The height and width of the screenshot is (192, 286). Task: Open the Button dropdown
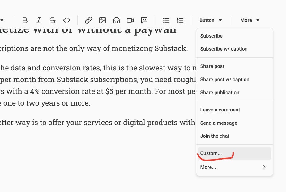(x=211, y=20)
